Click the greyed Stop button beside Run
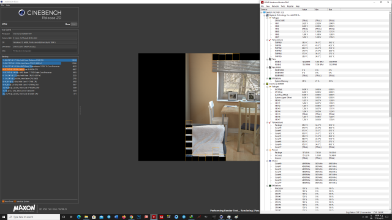This screenshot has width=392, height=220. tap(74, 24)
